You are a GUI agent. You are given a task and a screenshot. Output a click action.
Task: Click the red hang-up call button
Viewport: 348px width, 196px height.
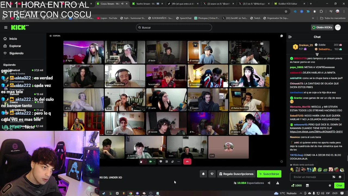click(187, 162)
